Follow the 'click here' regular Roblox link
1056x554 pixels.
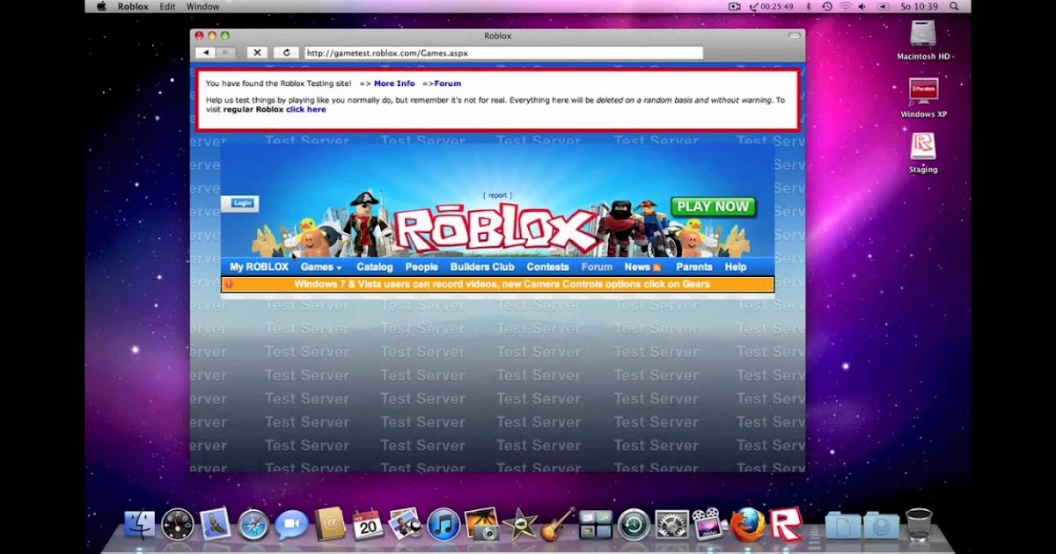305,109
